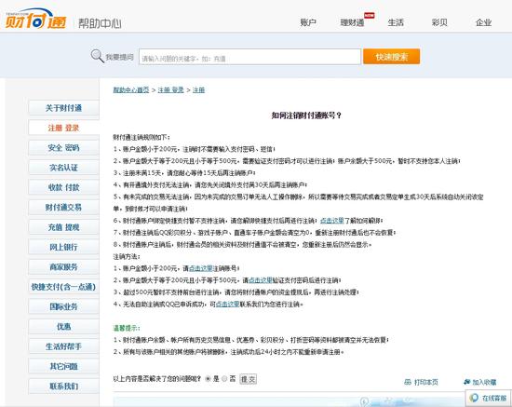This screenshot has height=407, width=512.
Task: Click the Tenpay 财付通 logo
Action: click(35, 19)
